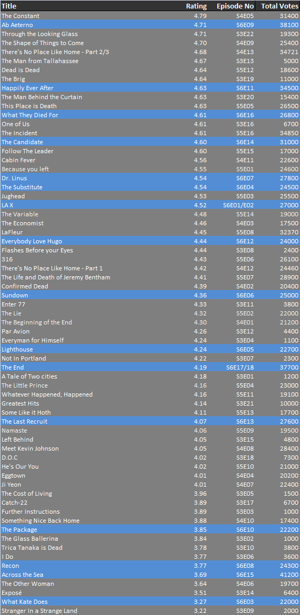This screenshot has width=300, height=615.
Task: Click the Title column header
Action: coord(8,6)
